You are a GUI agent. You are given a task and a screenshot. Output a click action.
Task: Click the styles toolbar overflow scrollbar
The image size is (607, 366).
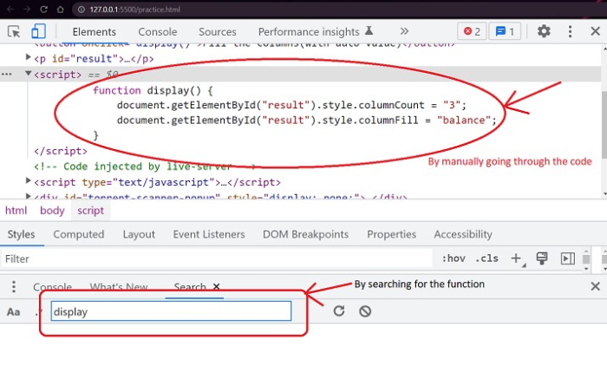tap(586, 258)
